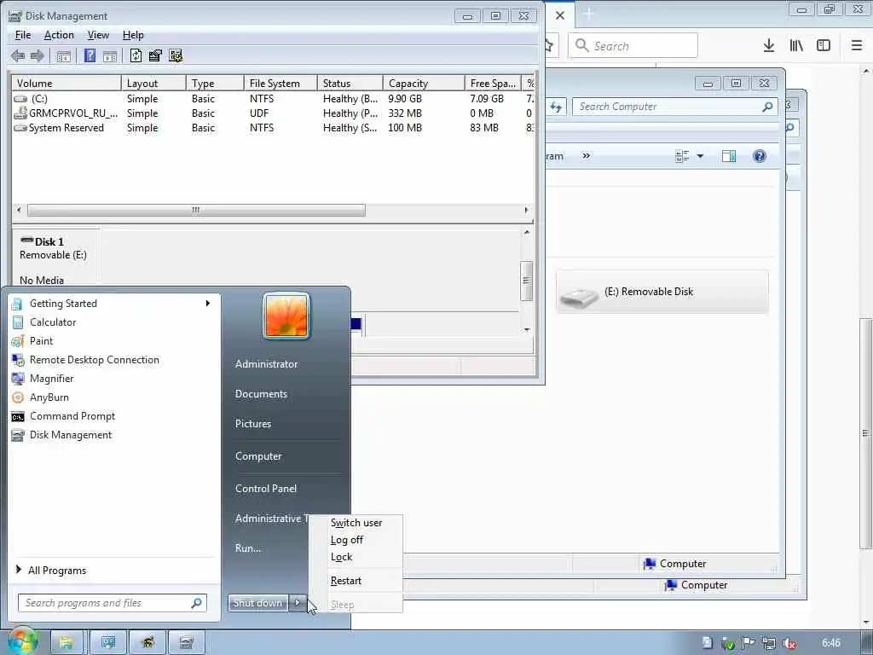Open the View menu in Disk Management

(98, 35)
